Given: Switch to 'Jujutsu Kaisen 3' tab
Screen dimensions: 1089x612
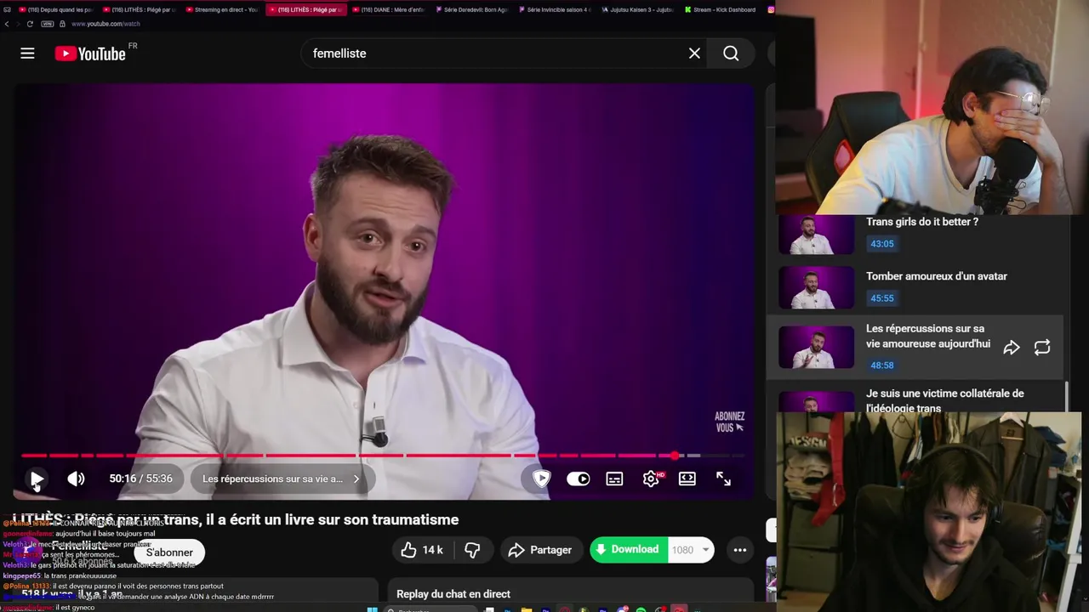Looking at the screenshot, I should click(637, 9).
